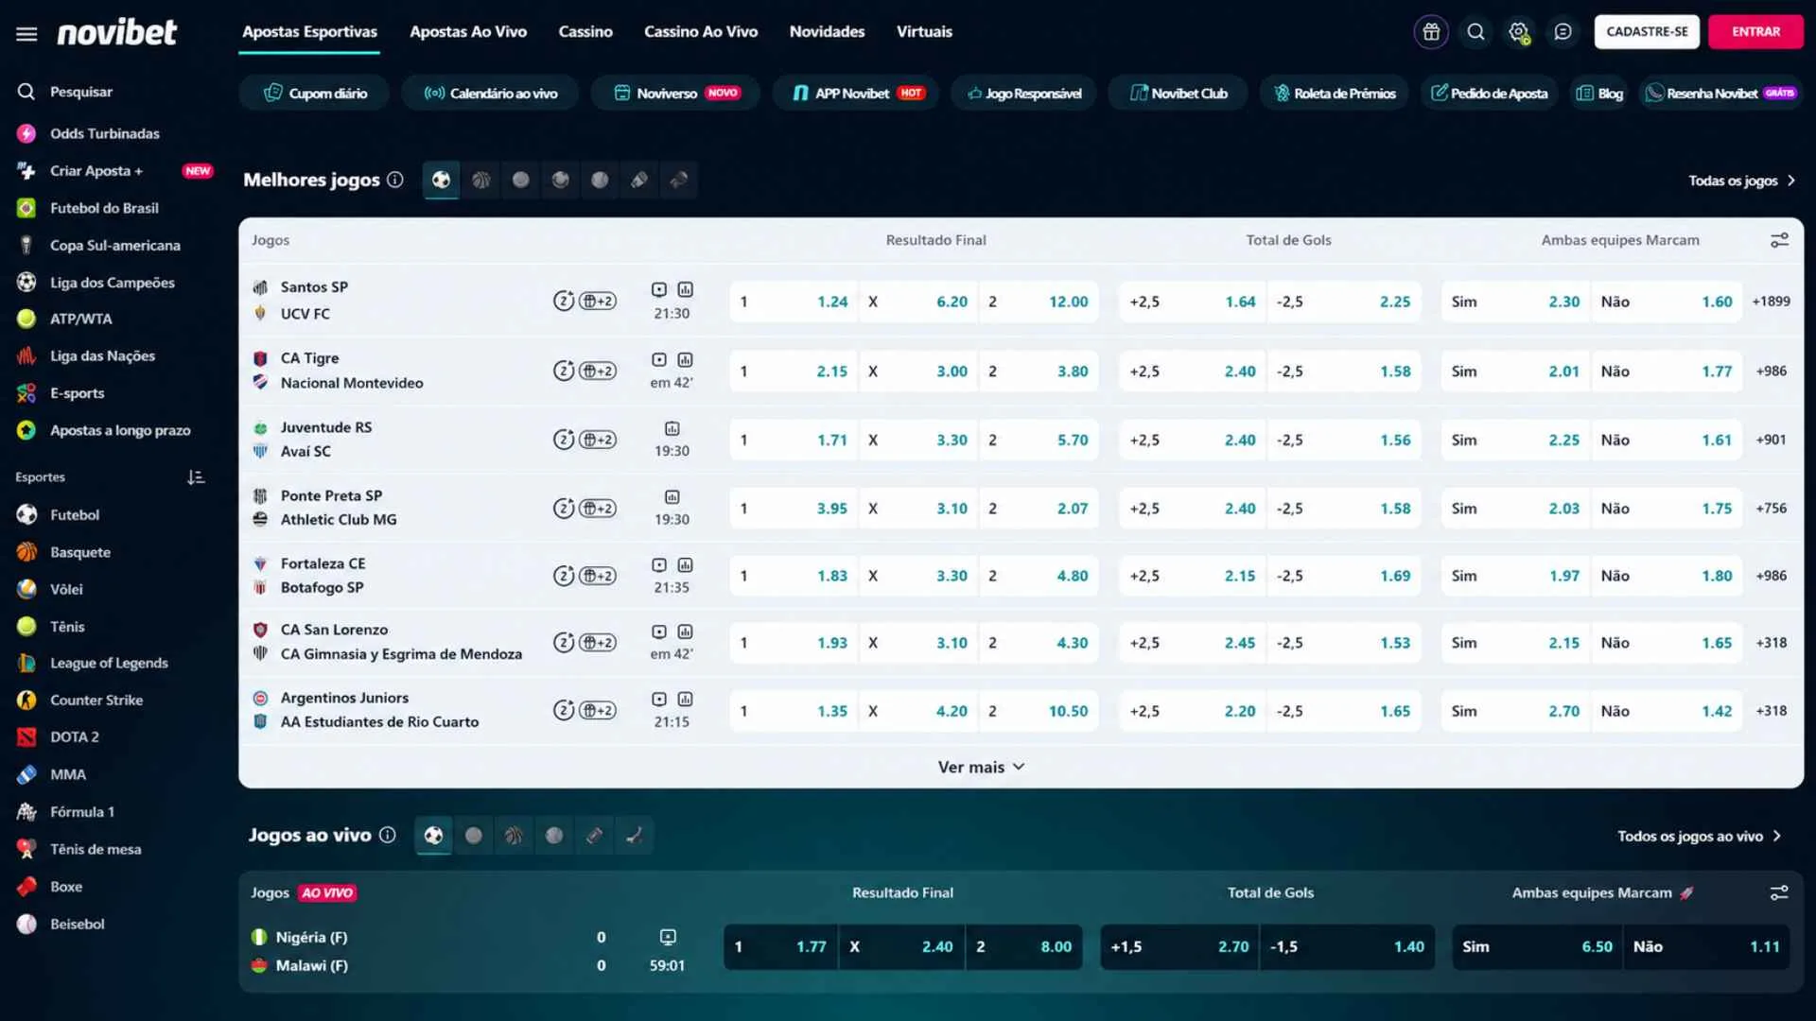Open the Virtuais tab
Screen dimensions: 1816x1021
[x=924, y=31]
